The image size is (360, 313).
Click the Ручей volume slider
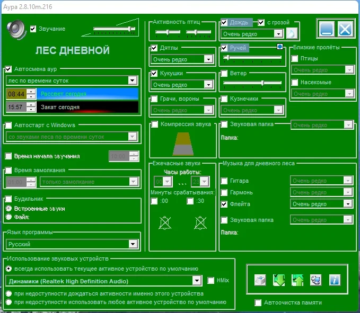coord(252,58)
